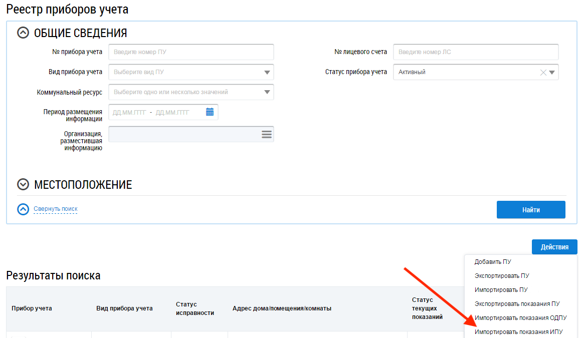579x338 pixels.
Task: Select Экспортировать показания ПУ menu item
Action: click(517, 303)
